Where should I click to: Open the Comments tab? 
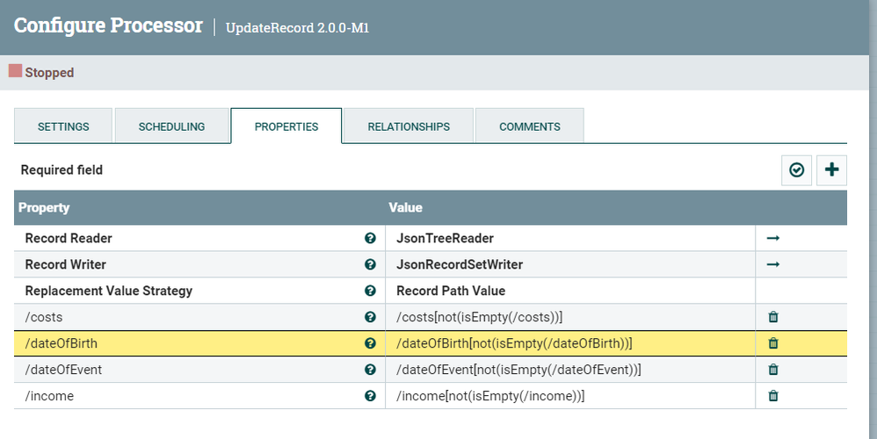click(529, 126)
